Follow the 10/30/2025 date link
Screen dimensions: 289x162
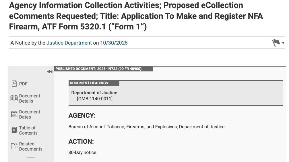click(x=114, y=43)
